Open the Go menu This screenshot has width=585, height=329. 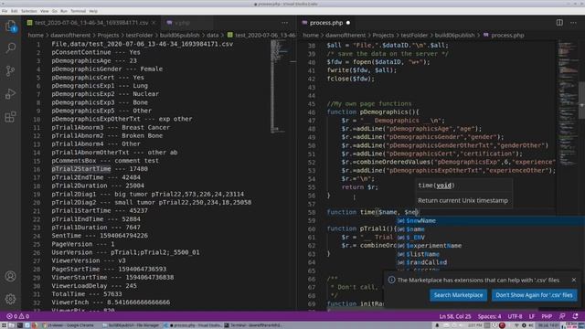tap(55, 11)
